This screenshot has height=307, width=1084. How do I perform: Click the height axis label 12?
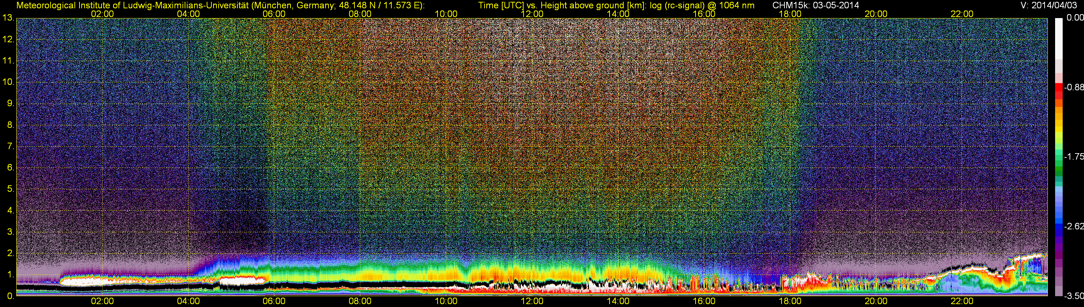point(8,39)
